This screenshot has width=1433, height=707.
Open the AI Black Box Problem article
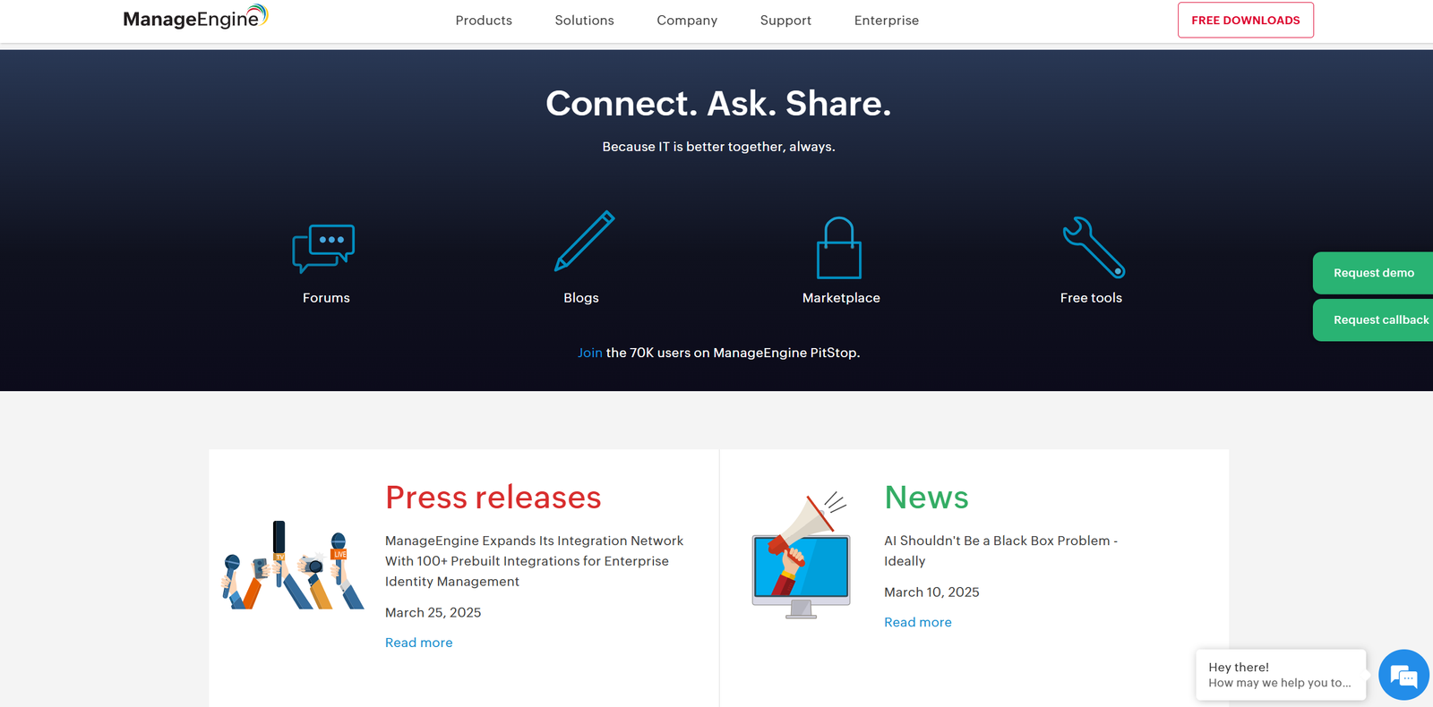pos(1000,550)
